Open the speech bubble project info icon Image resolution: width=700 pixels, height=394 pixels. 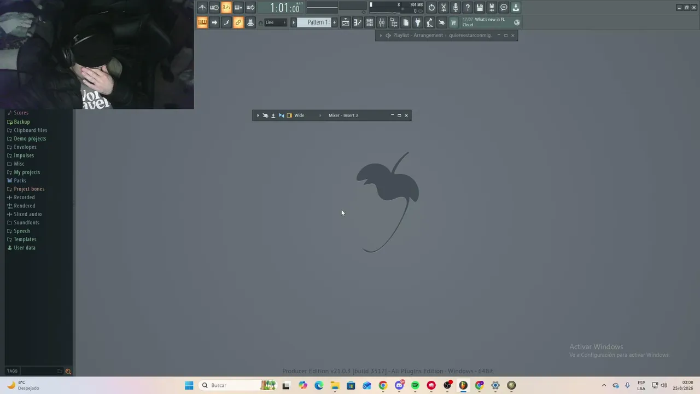tap(504, 8)
